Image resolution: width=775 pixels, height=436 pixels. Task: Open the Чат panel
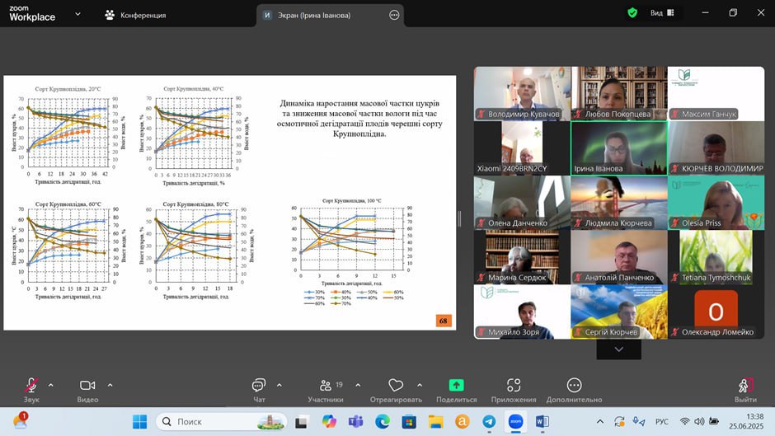click(x=259, y=386)
